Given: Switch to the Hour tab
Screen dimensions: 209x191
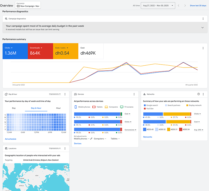Looking at the screenshot, I should click(x=58, y=108).
